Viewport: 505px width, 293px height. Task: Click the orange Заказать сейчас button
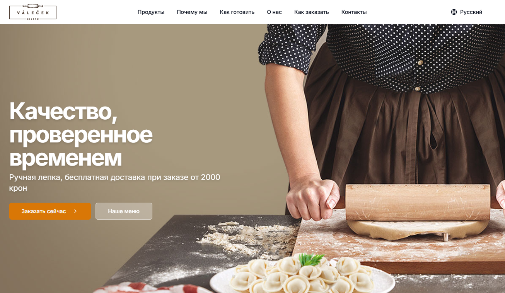point(50,211)
